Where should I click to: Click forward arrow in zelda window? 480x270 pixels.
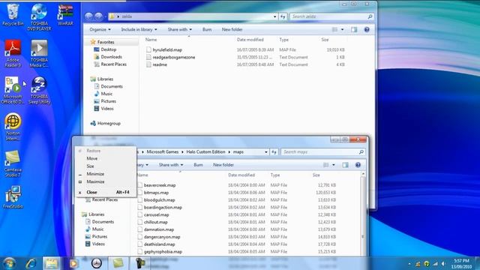click(98, 16)
